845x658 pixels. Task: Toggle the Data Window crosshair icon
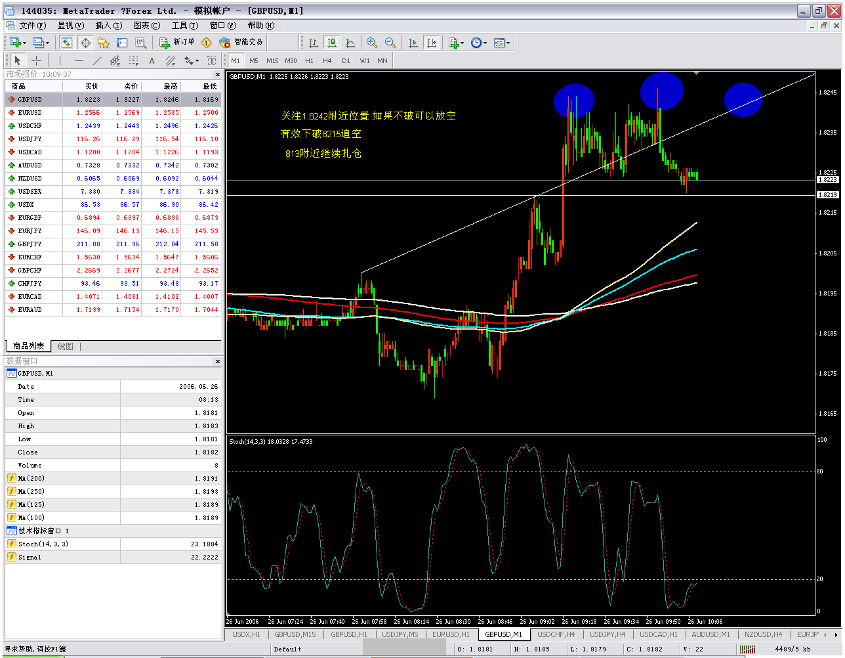(85, 43)
